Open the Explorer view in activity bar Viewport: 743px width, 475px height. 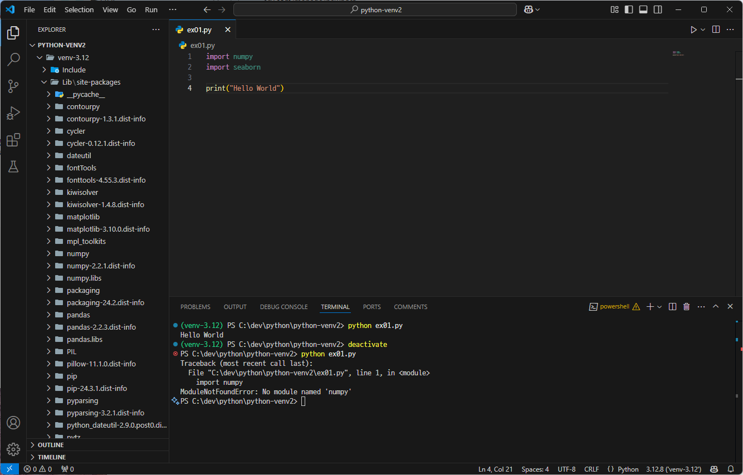click(x=13, y=33)
